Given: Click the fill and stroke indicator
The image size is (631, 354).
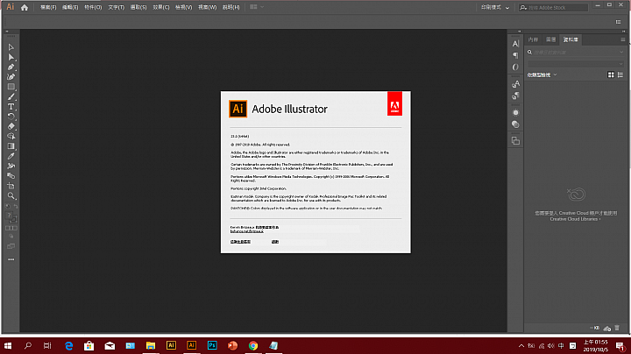Looking at the screenshot, I should click(x=11, y=217).
